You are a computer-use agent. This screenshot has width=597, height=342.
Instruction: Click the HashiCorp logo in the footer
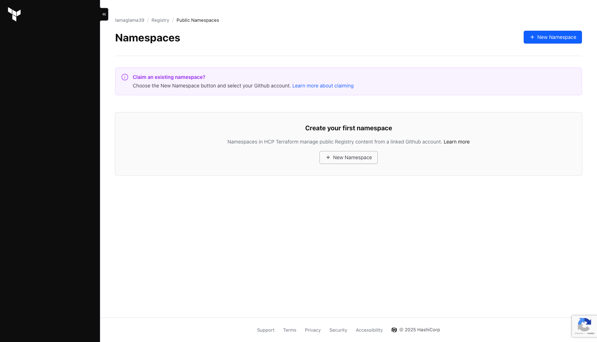click(x=394, y=330)
